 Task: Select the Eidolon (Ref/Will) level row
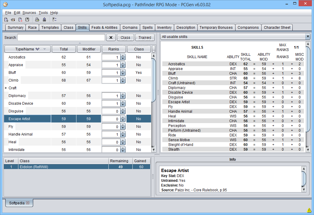(77, 167)
